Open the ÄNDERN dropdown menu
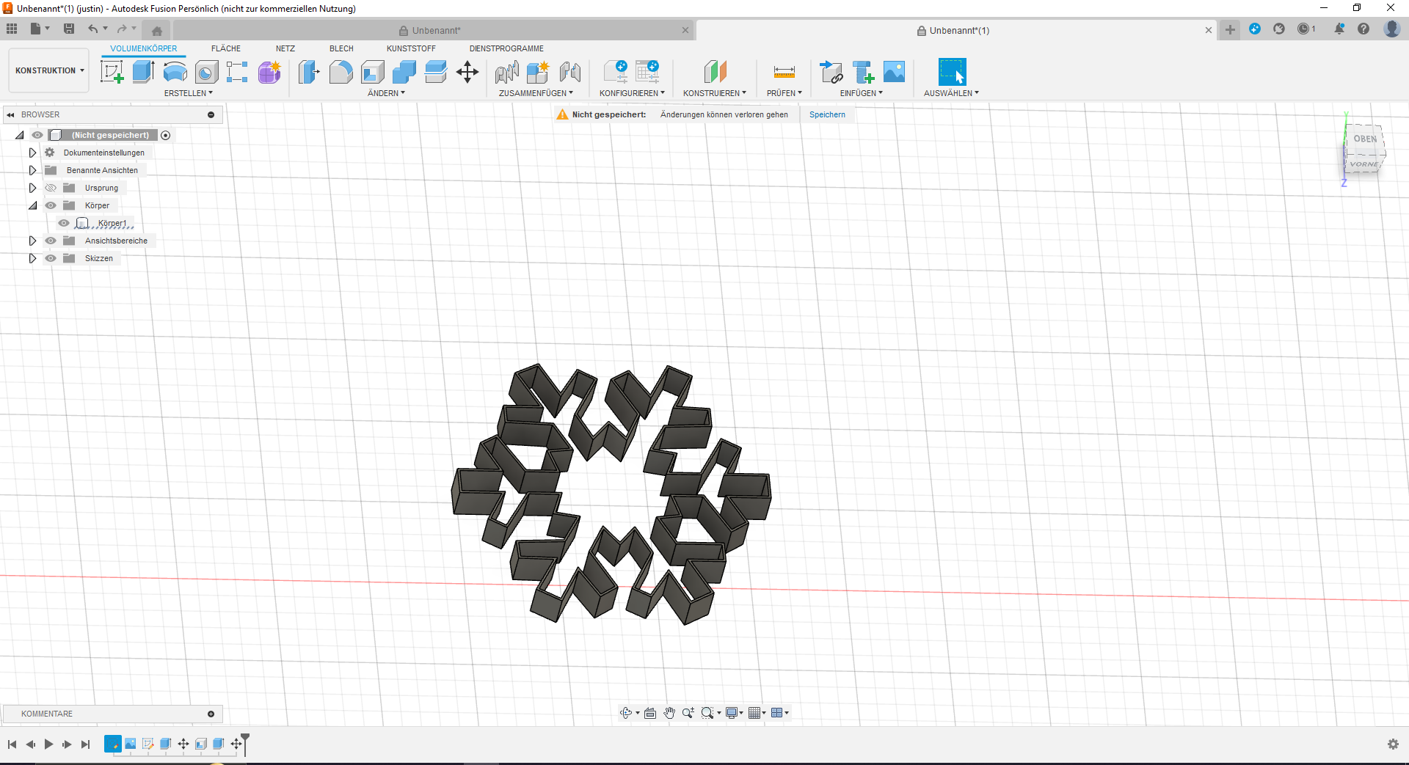Image resolution: width=1409 pixels, height=765 pixels. (x=386, y=93)
